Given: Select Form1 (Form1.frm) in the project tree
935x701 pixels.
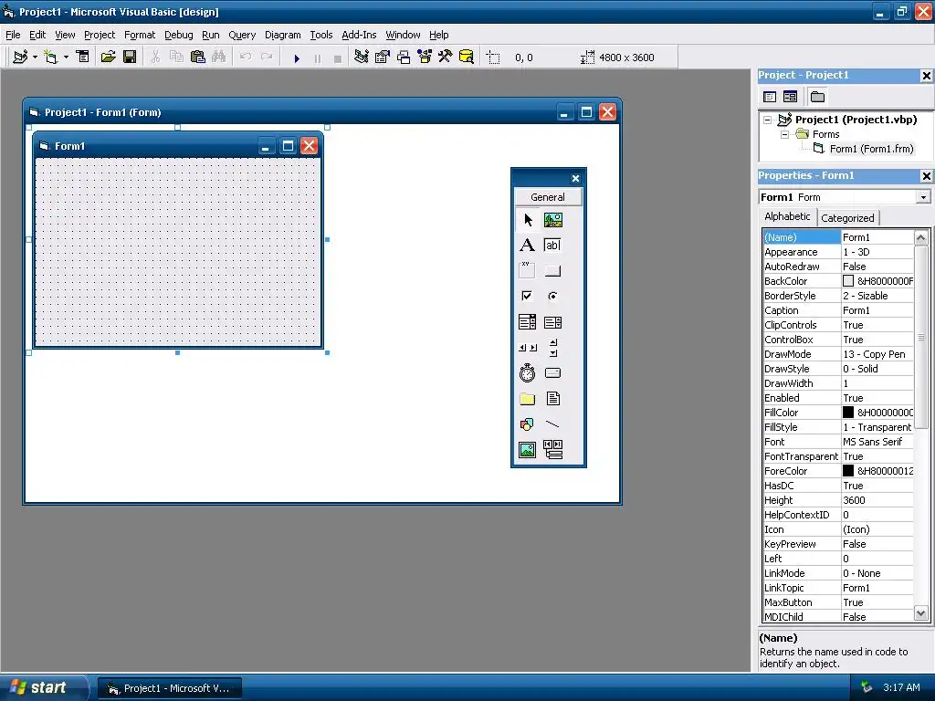Looking at the screenshot, I should [871, 149].
